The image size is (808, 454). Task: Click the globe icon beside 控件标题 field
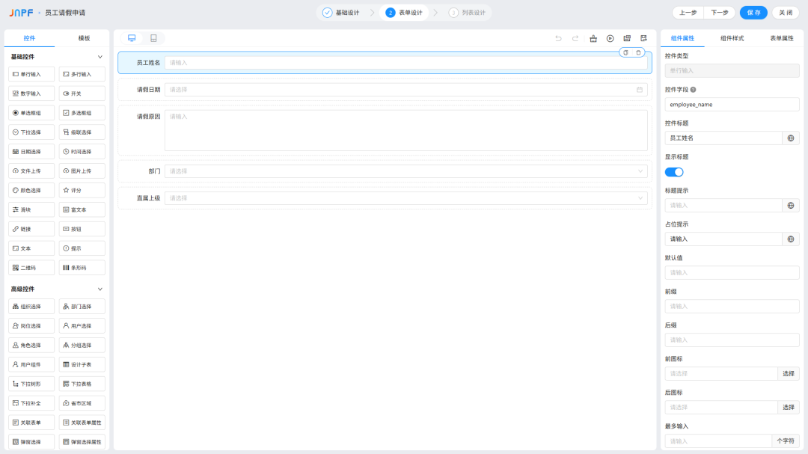coord(791,138)
